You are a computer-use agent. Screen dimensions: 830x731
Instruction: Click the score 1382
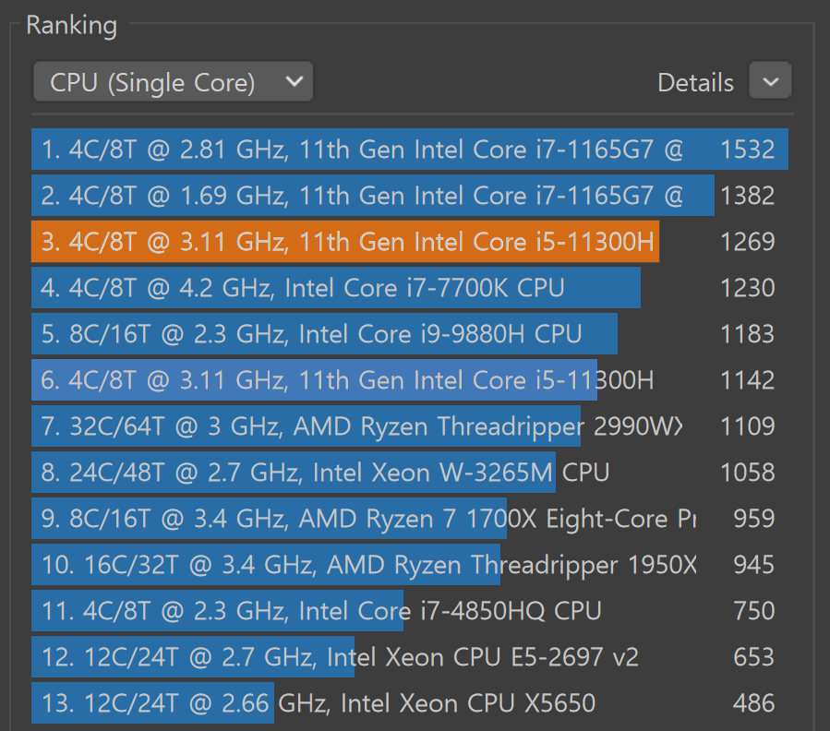point(748,196)
